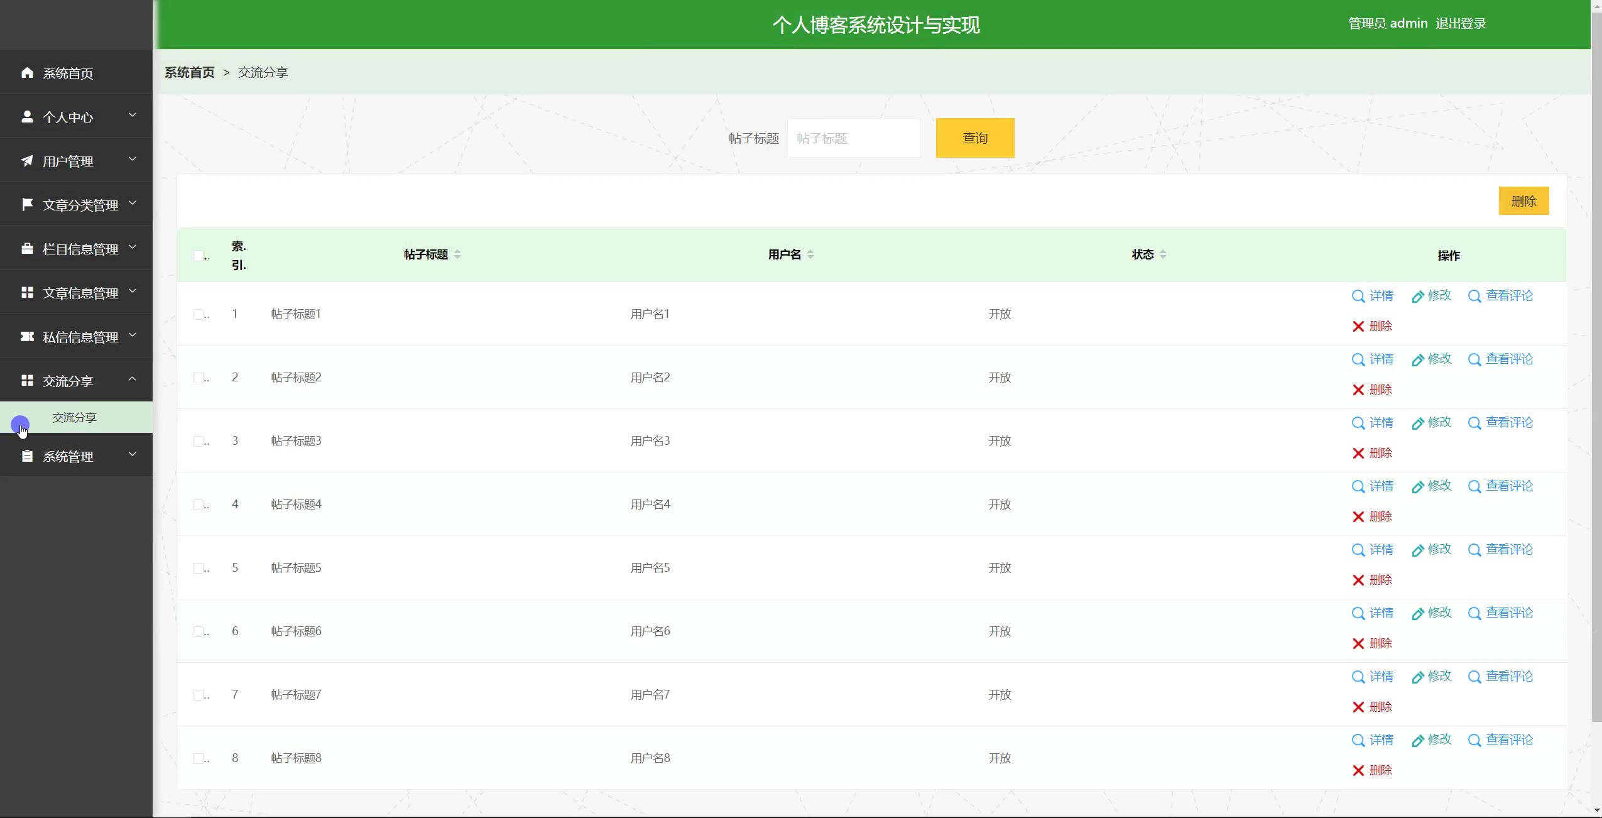Click the red X delete icon for 帖子标题3
The height and width of the screenshot is (818, 1602).
point(1358,453)
